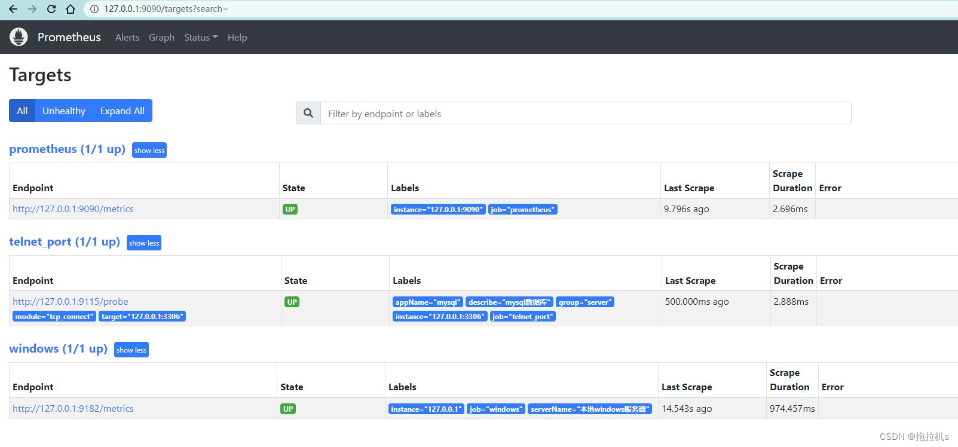The image size is (958, 447).
Task: Click the module="tcp_connect" label
Action: [x=54, y=316]
